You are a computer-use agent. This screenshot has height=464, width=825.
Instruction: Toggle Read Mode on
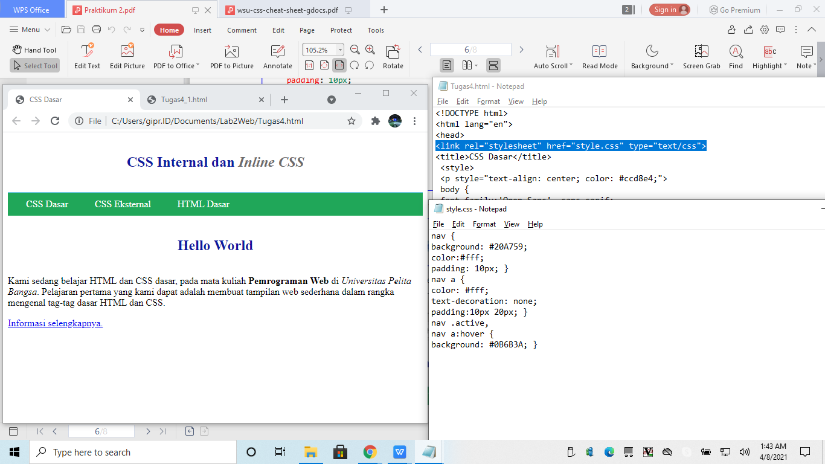coord(600,56)
